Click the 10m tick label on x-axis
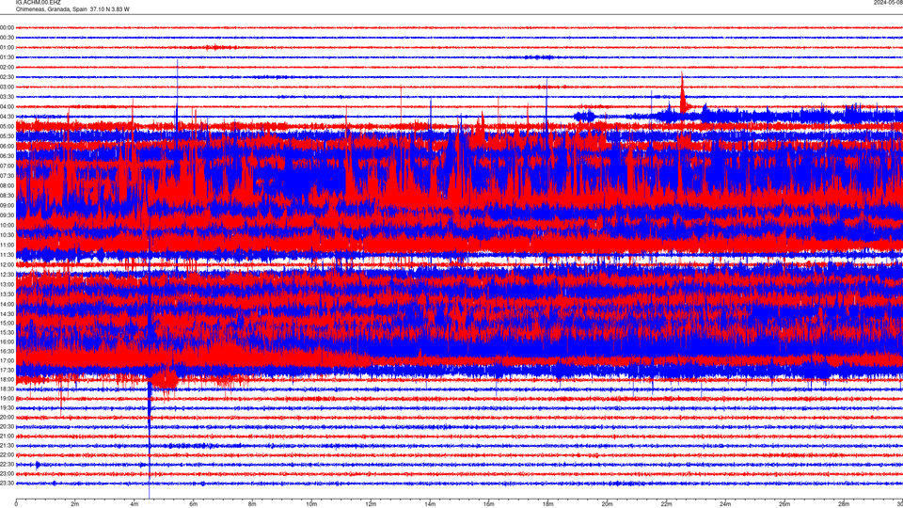Image resolution: width=903 pixels, height=508 pixels. [311, 504]
